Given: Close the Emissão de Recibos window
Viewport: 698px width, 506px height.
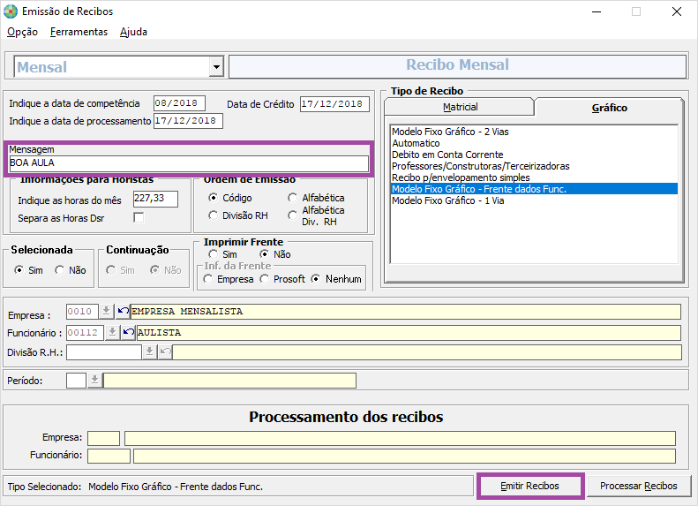Looking at the screenshot, I should (x=676, y=11).
